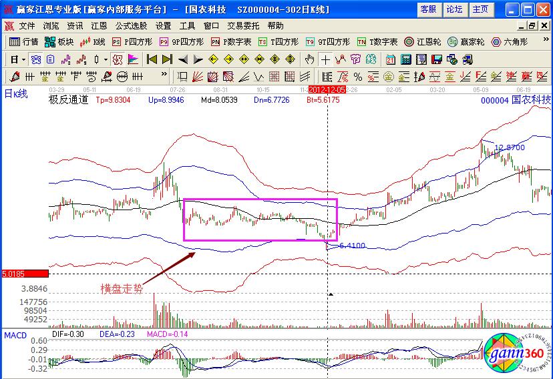Jump to first record arrow icon
Viewport: 553px width, 379px height.
pyautogui.click(x=151, y=59)
